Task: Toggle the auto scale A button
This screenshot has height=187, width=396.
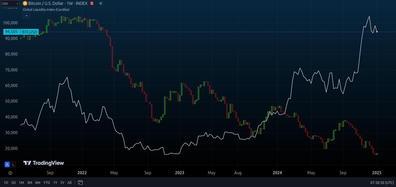Action: point(7,164)
